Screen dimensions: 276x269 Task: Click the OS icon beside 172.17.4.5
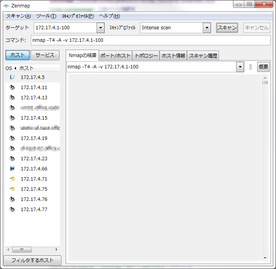click(12, 77)
